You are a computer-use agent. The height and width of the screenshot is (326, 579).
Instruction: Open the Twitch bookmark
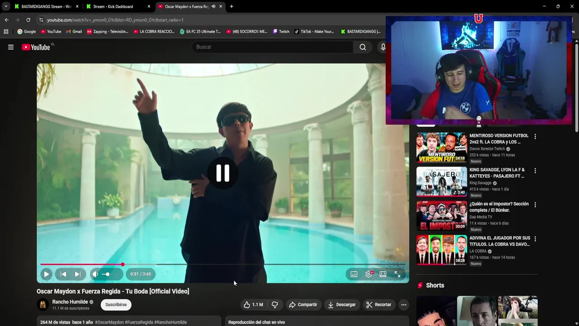coord(281,32)
